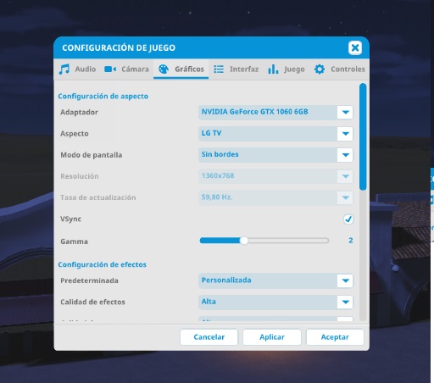Close the Configuración de Juego dialog
Screen dimensions: 434x383
click(355, 47)
